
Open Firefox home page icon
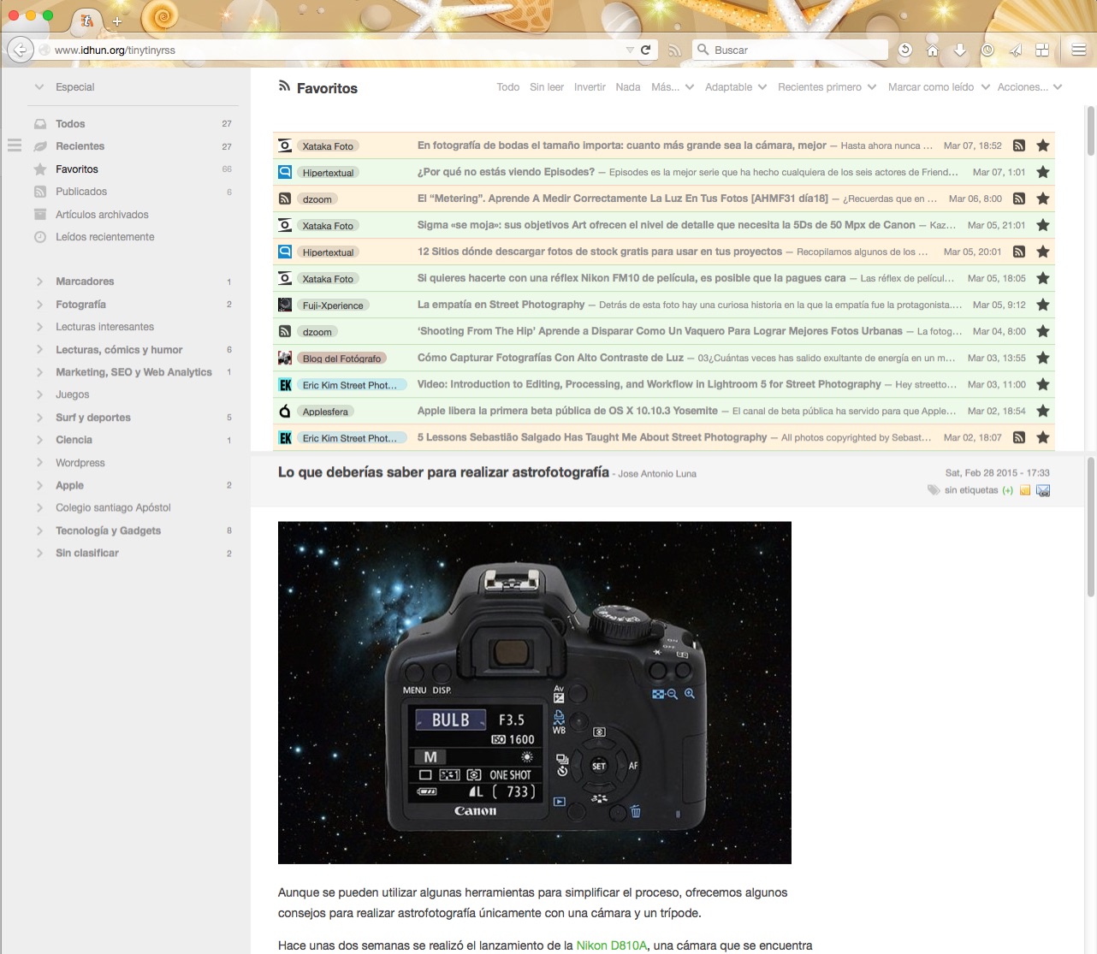pos(933,50)
